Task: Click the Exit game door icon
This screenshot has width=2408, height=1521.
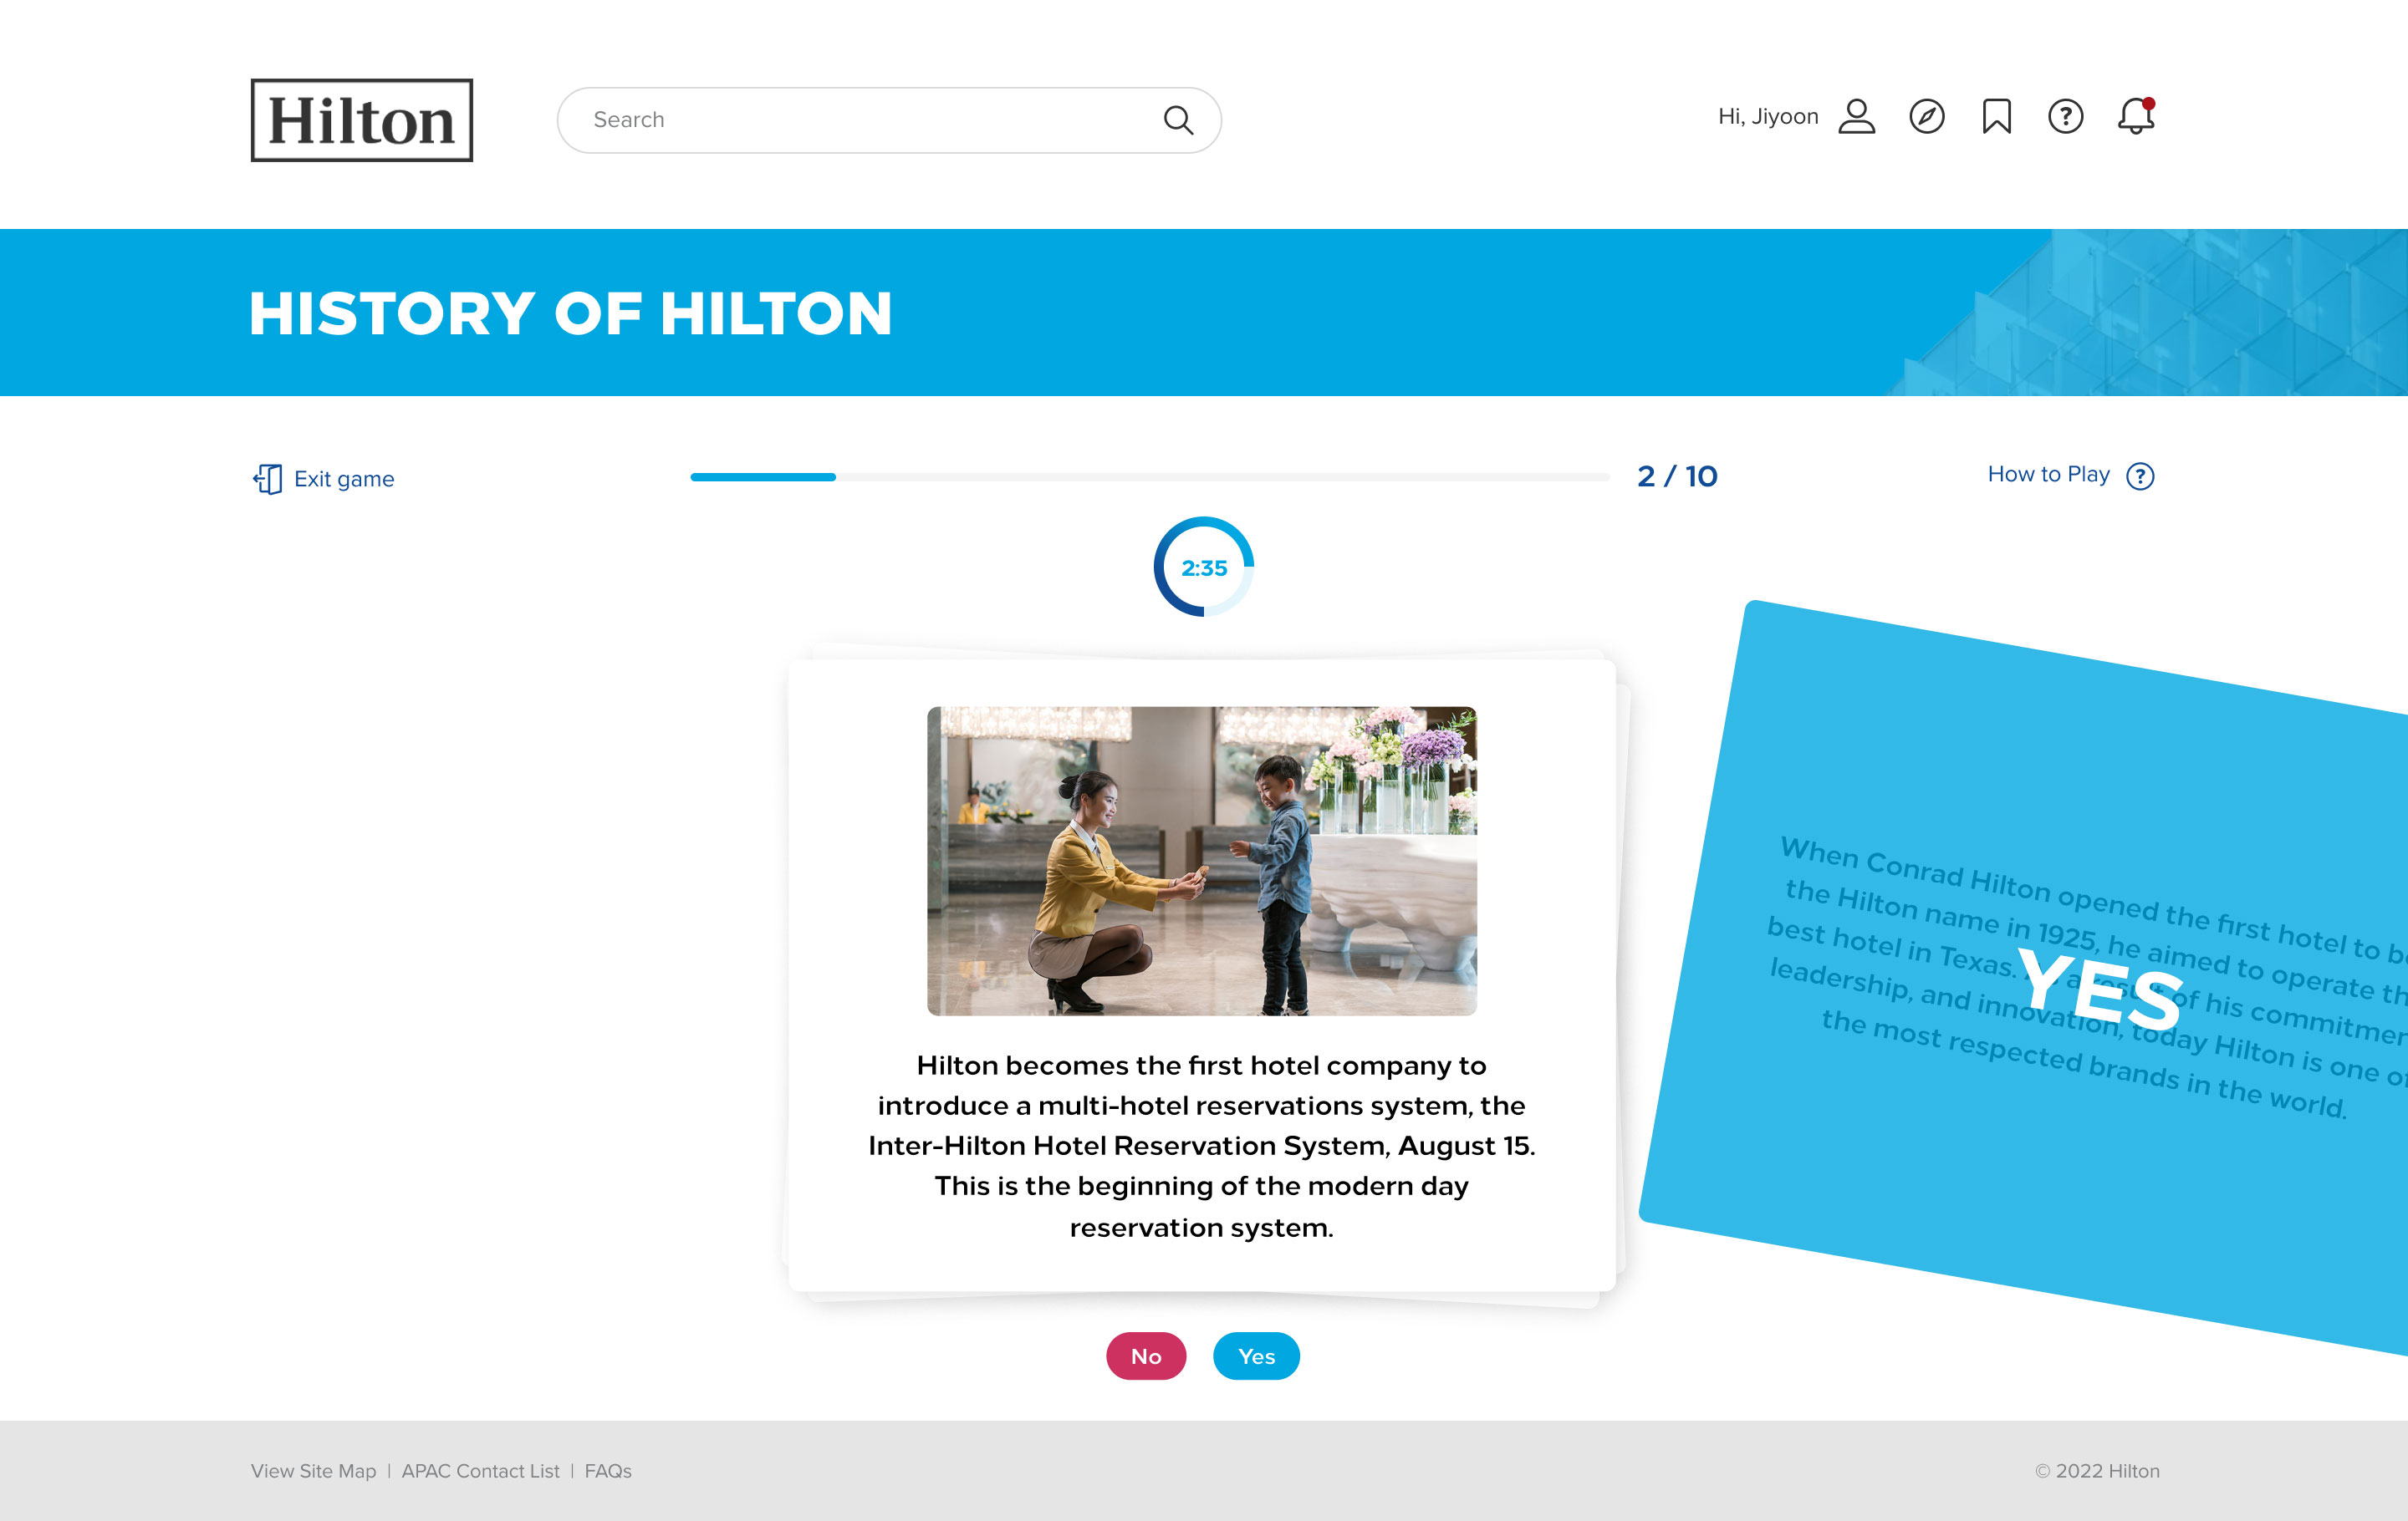Action: (x=267, y=479)
